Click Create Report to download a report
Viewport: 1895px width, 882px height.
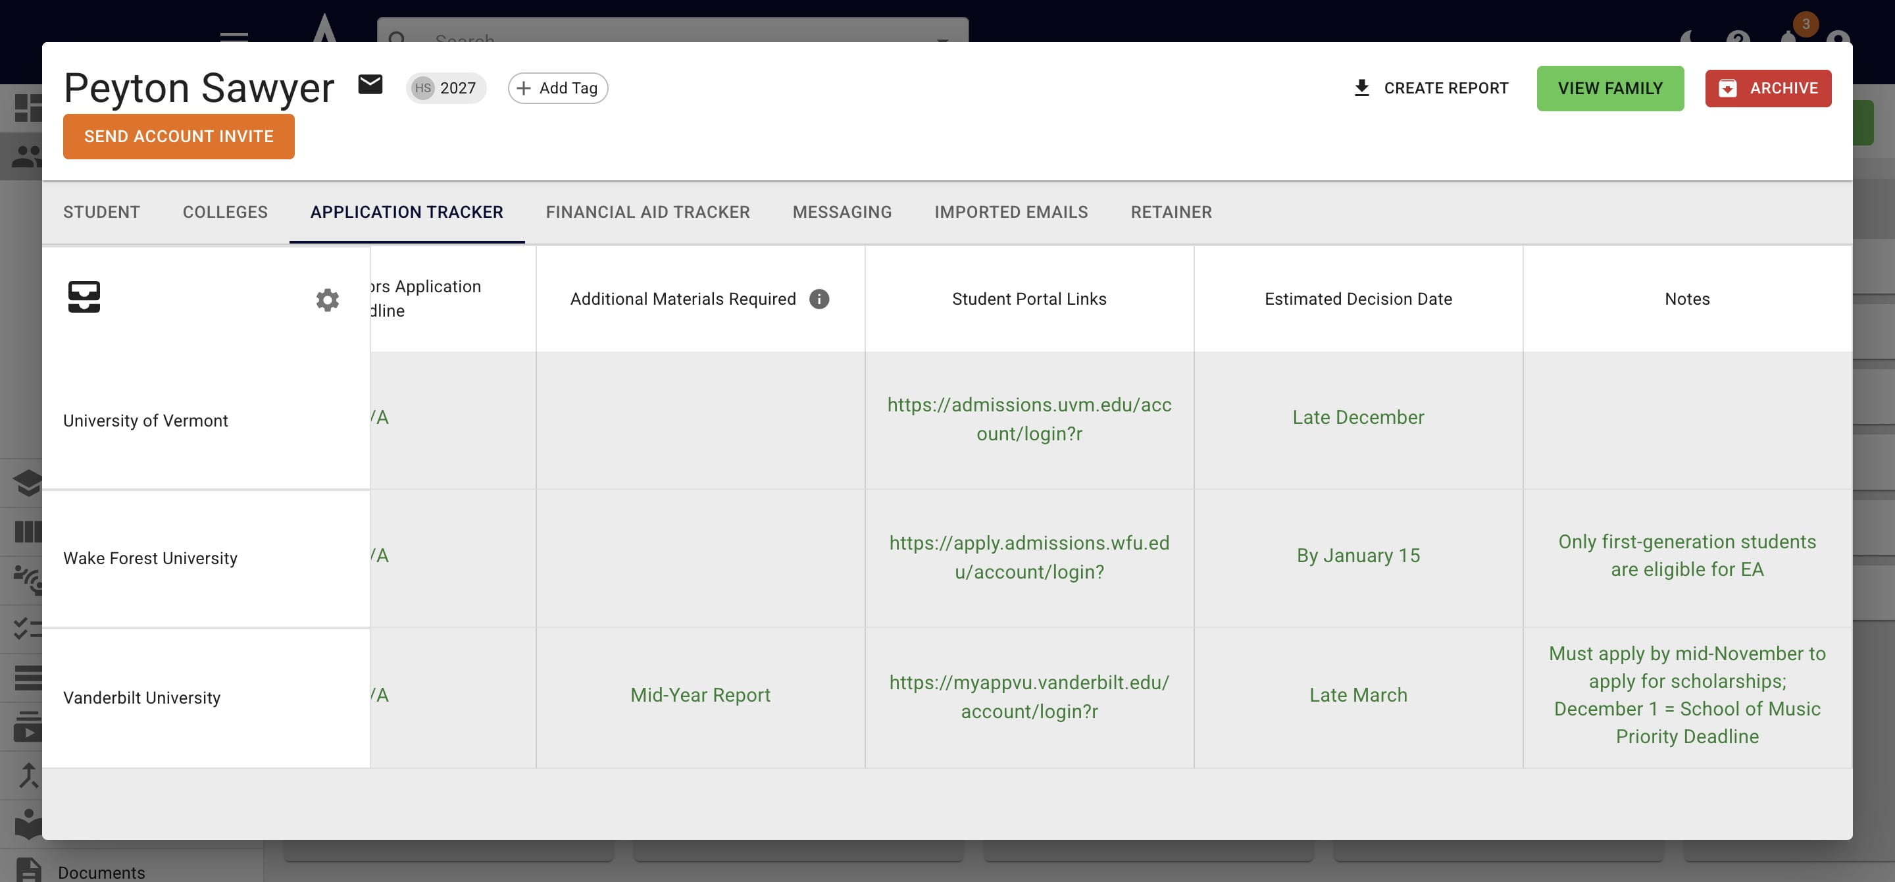point(1431,88)
